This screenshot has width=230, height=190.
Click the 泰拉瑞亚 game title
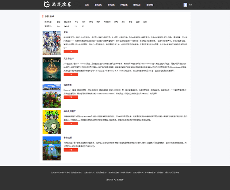[x=68, y=138]
